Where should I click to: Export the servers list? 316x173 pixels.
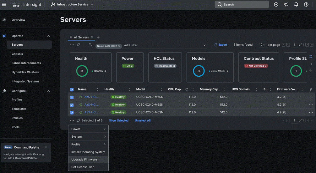[221, 45]
